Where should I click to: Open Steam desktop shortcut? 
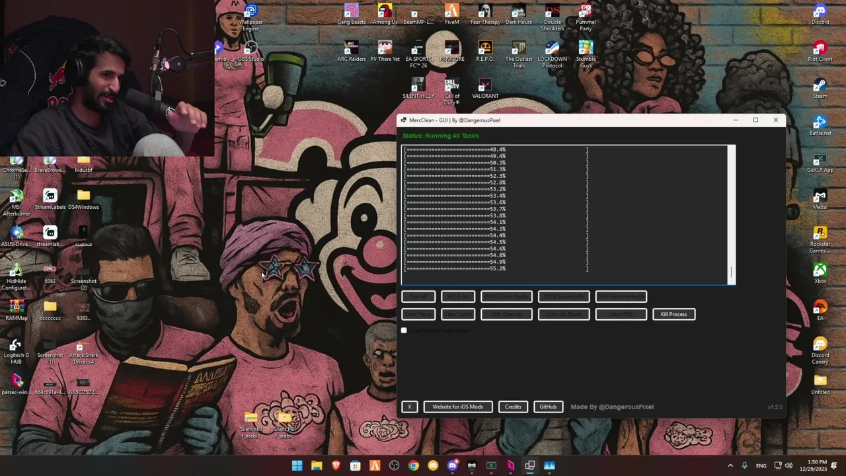(x=820, y=89)
